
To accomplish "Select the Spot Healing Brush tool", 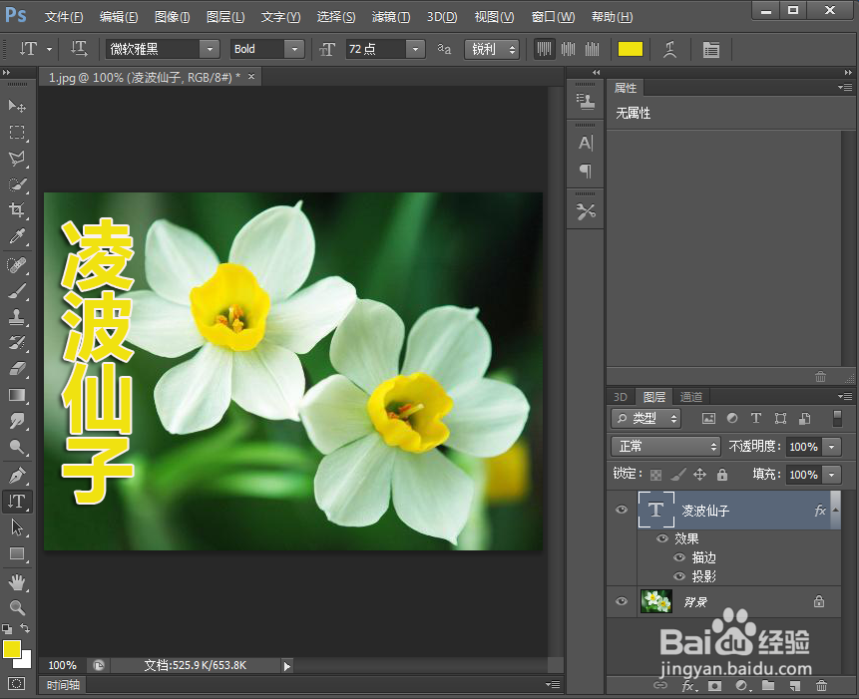I will click(x=17, y=265).
